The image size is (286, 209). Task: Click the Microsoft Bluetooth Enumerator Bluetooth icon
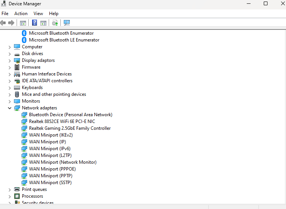[24, 33]
